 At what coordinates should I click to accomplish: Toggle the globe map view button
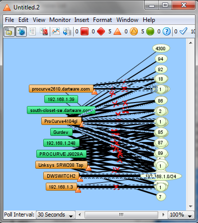(21, 31)
